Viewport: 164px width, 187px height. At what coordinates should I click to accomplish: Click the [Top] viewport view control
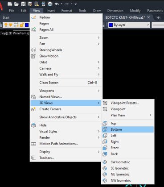[x=4, y=33]
